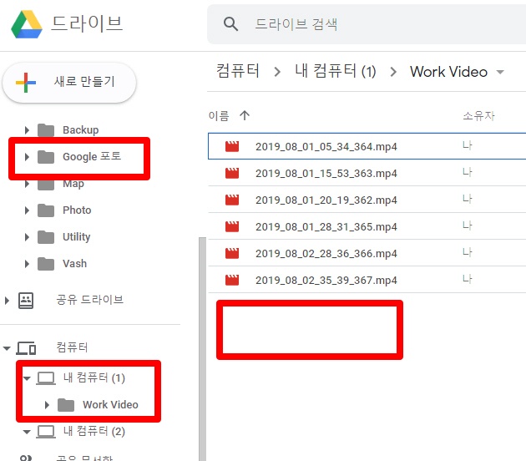526x461 pixels.
Task: Click video icon of 2019_08_02_28_36_366.mp4
Action: [x=232, y=253]
